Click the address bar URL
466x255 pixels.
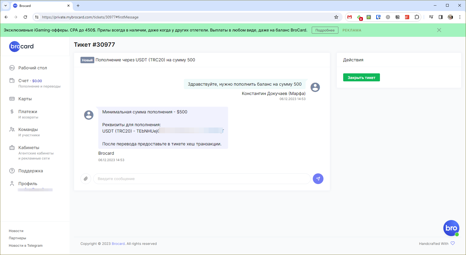(90, 17)
